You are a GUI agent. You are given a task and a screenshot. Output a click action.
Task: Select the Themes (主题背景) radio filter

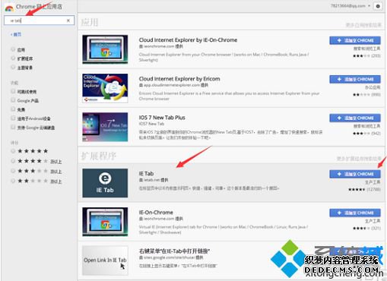13,67
